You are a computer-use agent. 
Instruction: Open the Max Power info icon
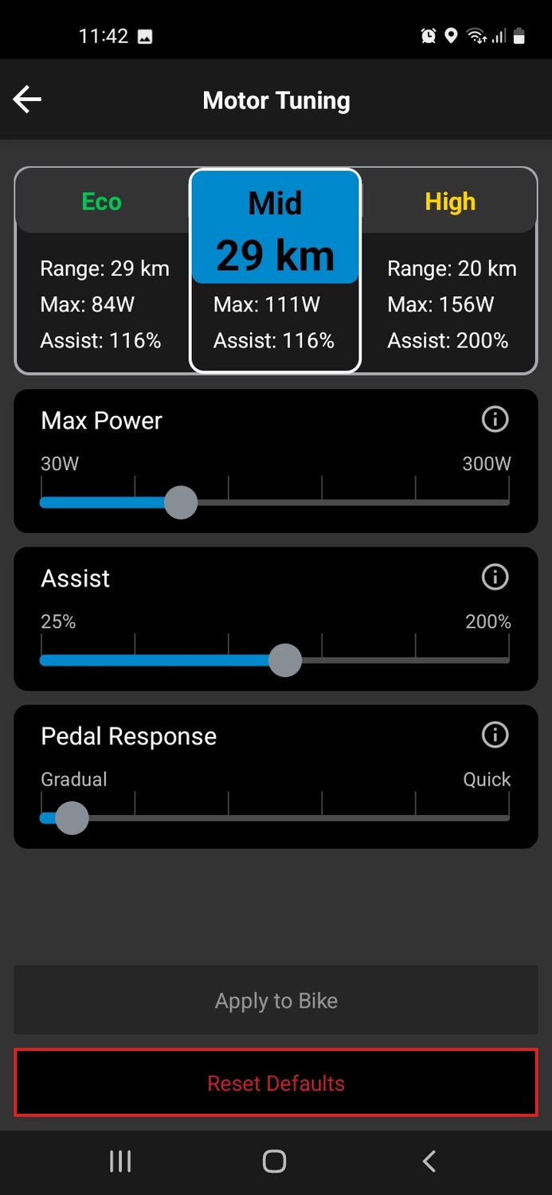495,419
